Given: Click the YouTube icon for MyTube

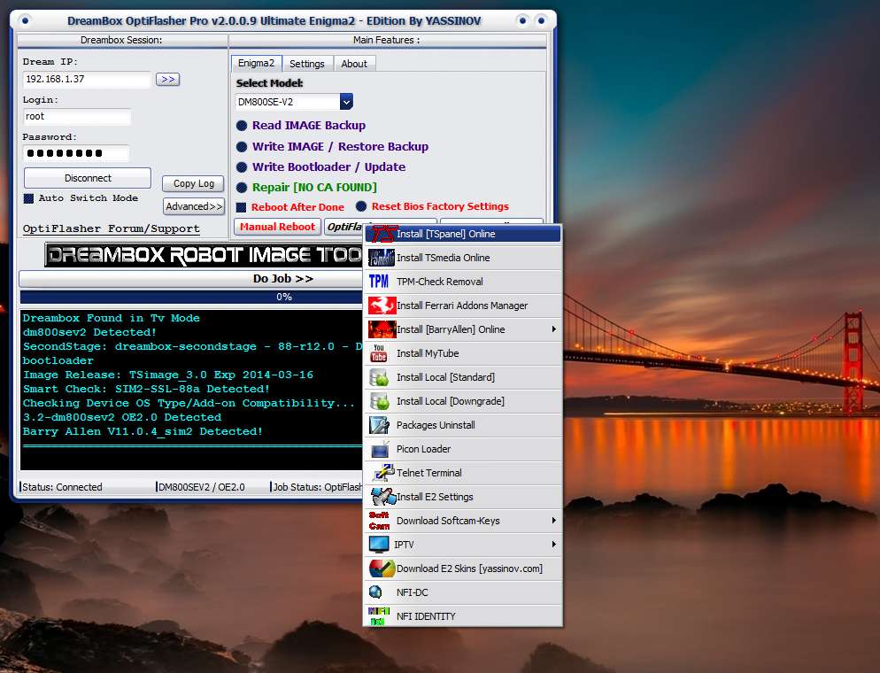Looking at the screenshot, I should (379, 353).
